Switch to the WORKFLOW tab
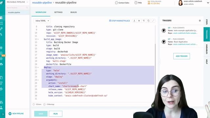The height and width of the screenshot is (118, 210). coord(41,12)
